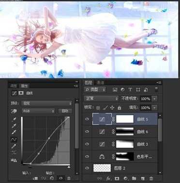Select the gray point eyedropper in Curves
Image resolution: width=180 pixels, height=183 pixels.
pyautogui.click(x=14, y=126)
